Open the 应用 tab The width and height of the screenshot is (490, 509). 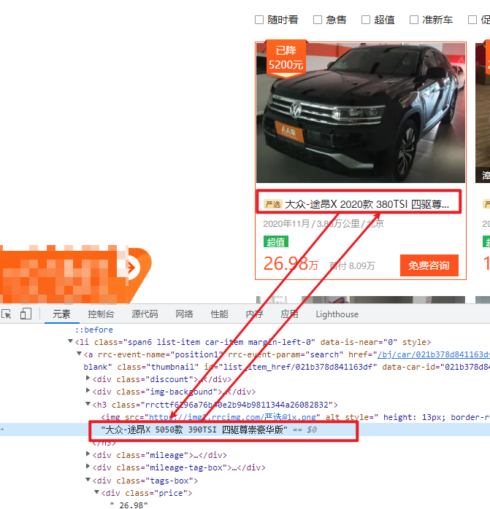pyautogui.click(x=289, y=314)
